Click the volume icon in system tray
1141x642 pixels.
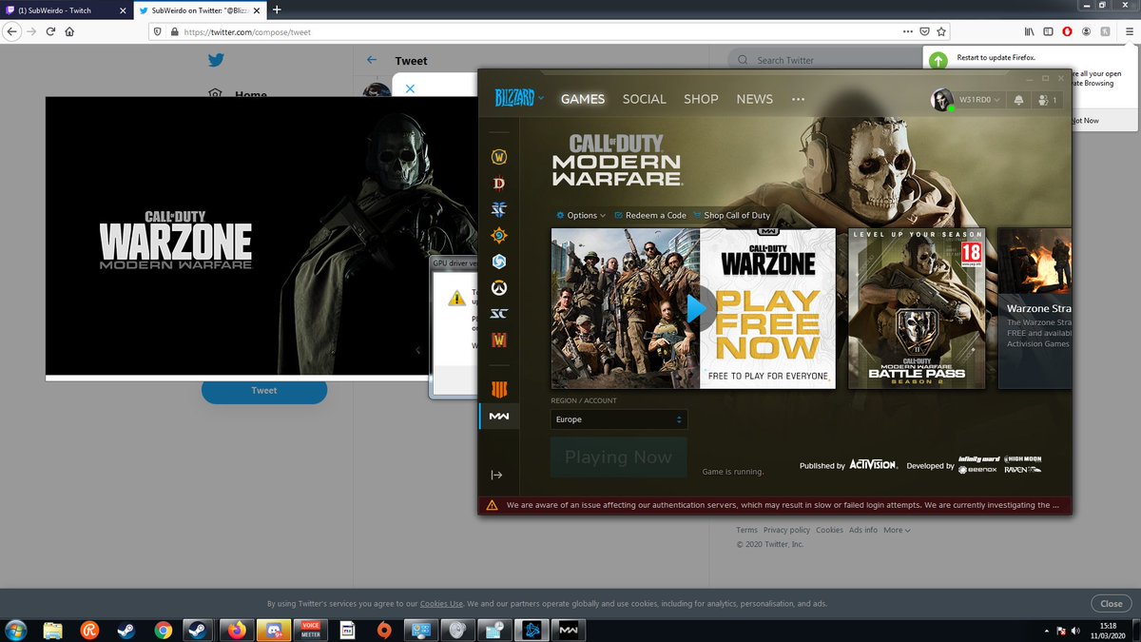point(1077,630)
